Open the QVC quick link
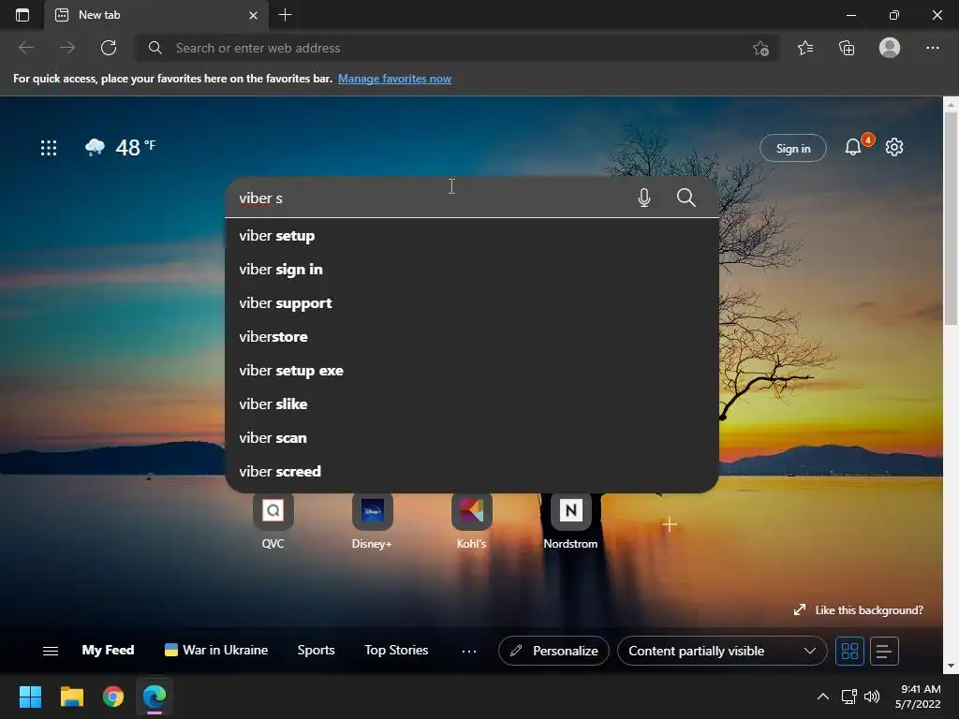959x719 pixels. tap(273, 521)
